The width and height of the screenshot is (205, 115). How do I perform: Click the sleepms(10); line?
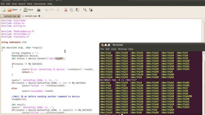[19, 99]
